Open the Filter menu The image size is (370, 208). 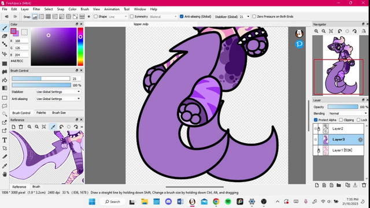click(x=36, y=9)
